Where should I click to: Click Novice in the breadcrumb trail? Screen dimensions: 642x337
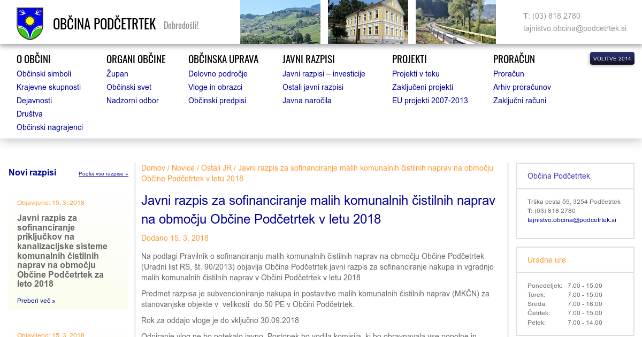tap(183, 168)
